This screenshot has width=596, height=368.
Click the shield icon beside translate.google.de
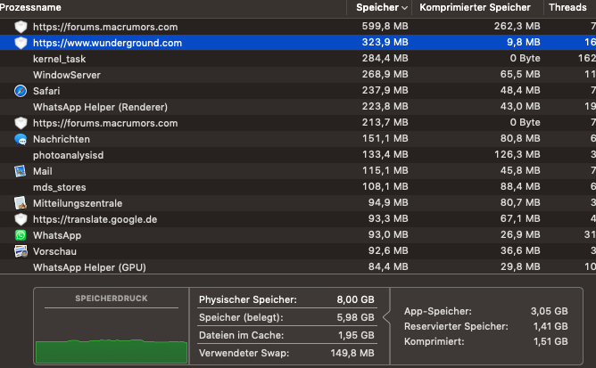pyautogui.click(x=21, y=219)
